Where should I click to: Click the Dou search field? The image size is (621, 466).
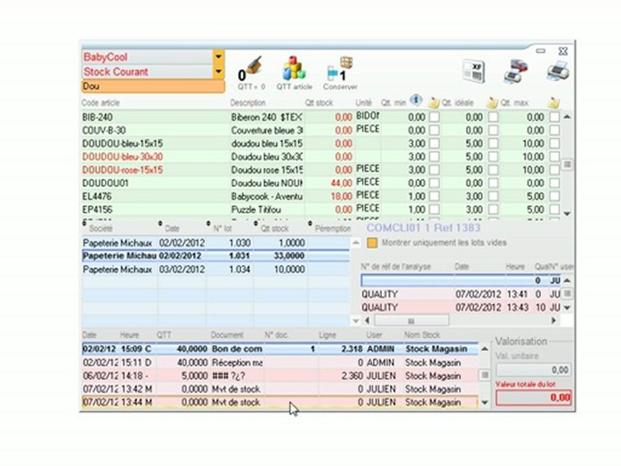(153, 86)
